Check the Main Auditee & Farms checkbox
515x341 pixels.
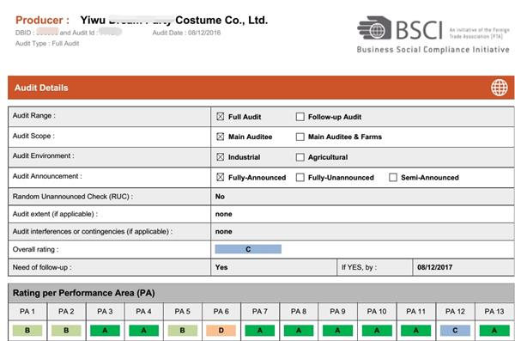[300, 137]
